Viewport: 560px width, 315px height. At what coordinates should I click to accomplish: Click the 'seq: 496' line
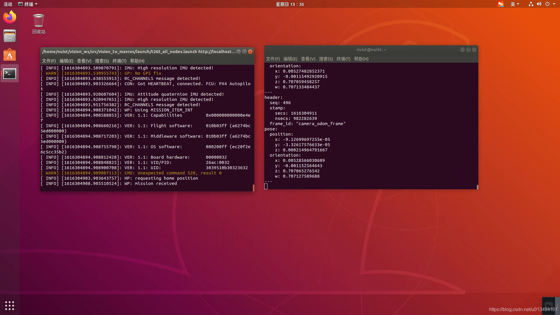pyautogui.click(x=280, y=103)
